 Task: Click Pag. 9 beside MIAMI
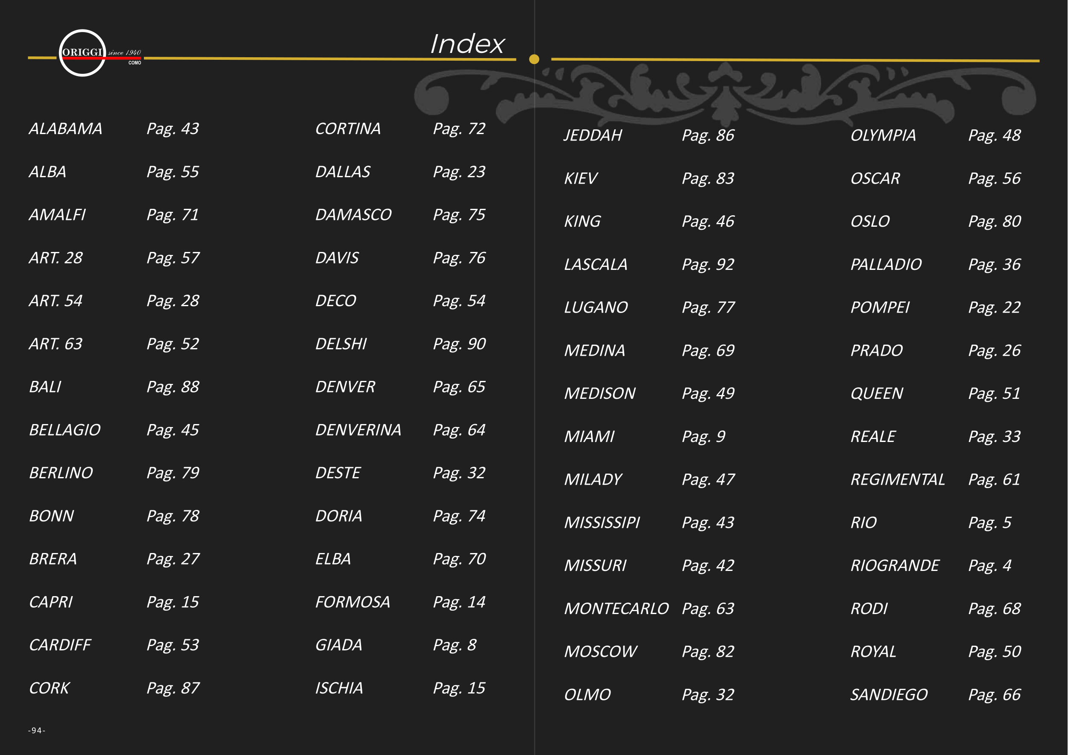point(703,436)
